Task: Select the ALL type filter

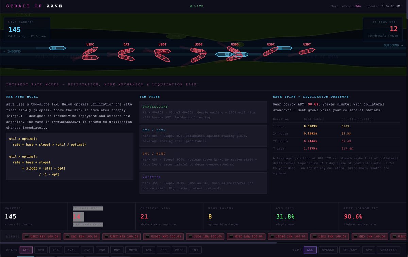Action: 310,250
